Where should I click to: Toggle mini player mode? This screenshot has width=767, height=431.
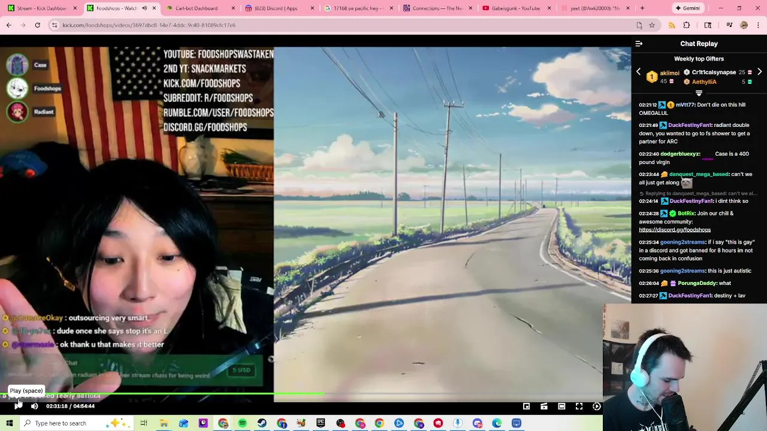tap(526, 406)
